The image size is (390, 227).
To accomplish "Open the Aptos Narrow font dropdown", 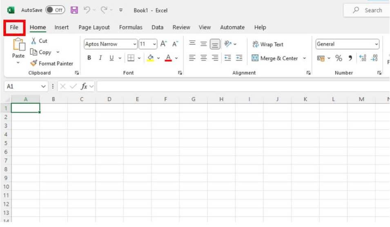I will [134, 44].
